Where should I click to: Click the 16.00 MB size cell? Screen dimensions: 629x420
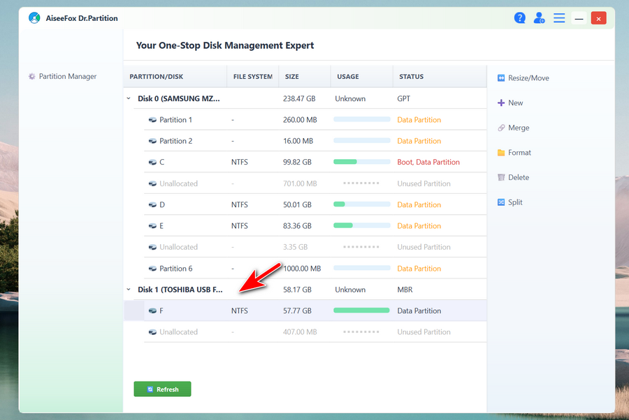tap(298, 141)
